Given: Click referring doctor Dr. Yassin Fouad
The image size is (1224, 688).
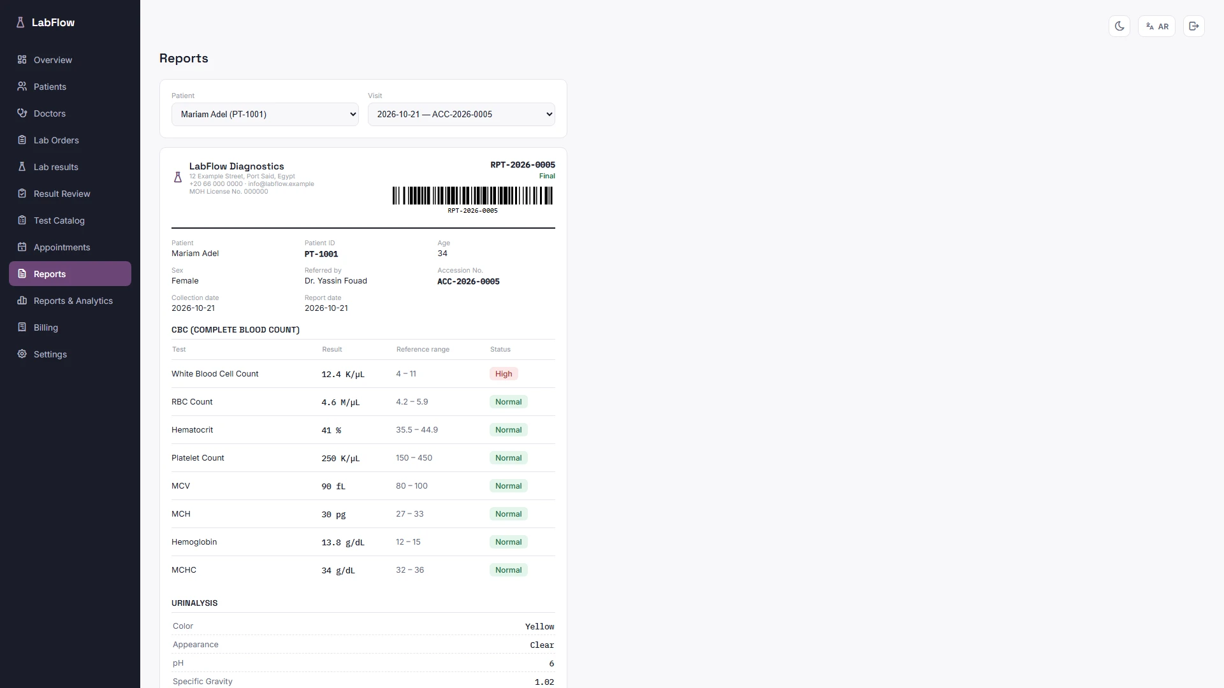Looking at the screenshot, I should point(336,281).
